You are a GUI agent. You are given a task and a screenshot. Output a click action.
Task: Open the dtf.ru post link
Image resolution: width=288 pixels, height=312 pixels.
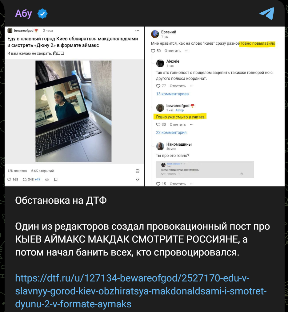(141, 291)
